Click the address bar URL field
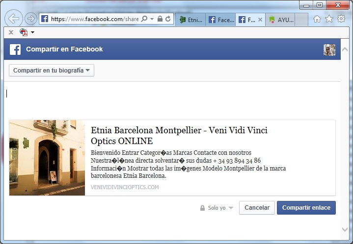The height and width of the screenshot is (244, 353). pyautogui.click(x=95, y=19)
